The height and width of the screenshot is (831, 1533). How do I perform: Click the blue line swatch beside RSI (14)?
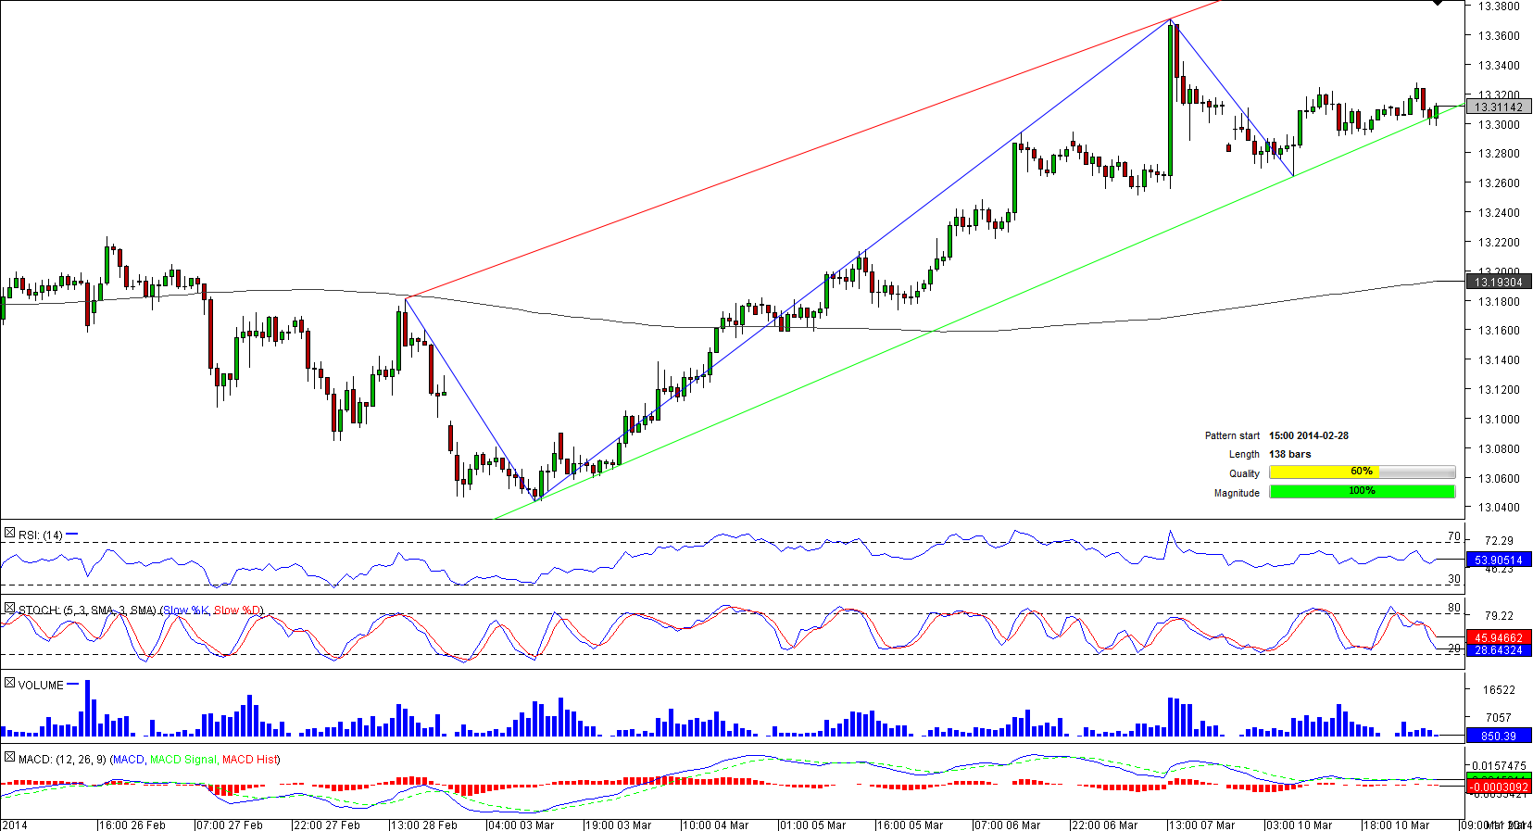pyautogui.click(x=72, y=535)
